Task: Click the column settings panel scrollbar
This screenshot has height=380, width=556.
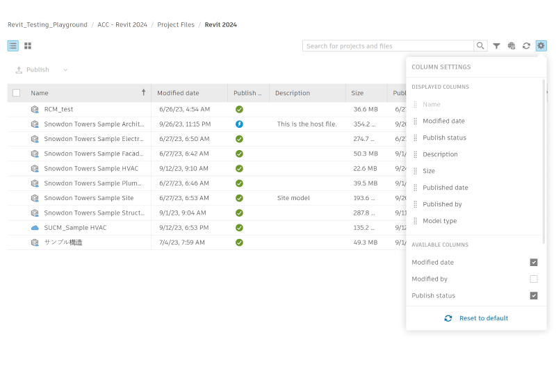Action: click(543, 162)
